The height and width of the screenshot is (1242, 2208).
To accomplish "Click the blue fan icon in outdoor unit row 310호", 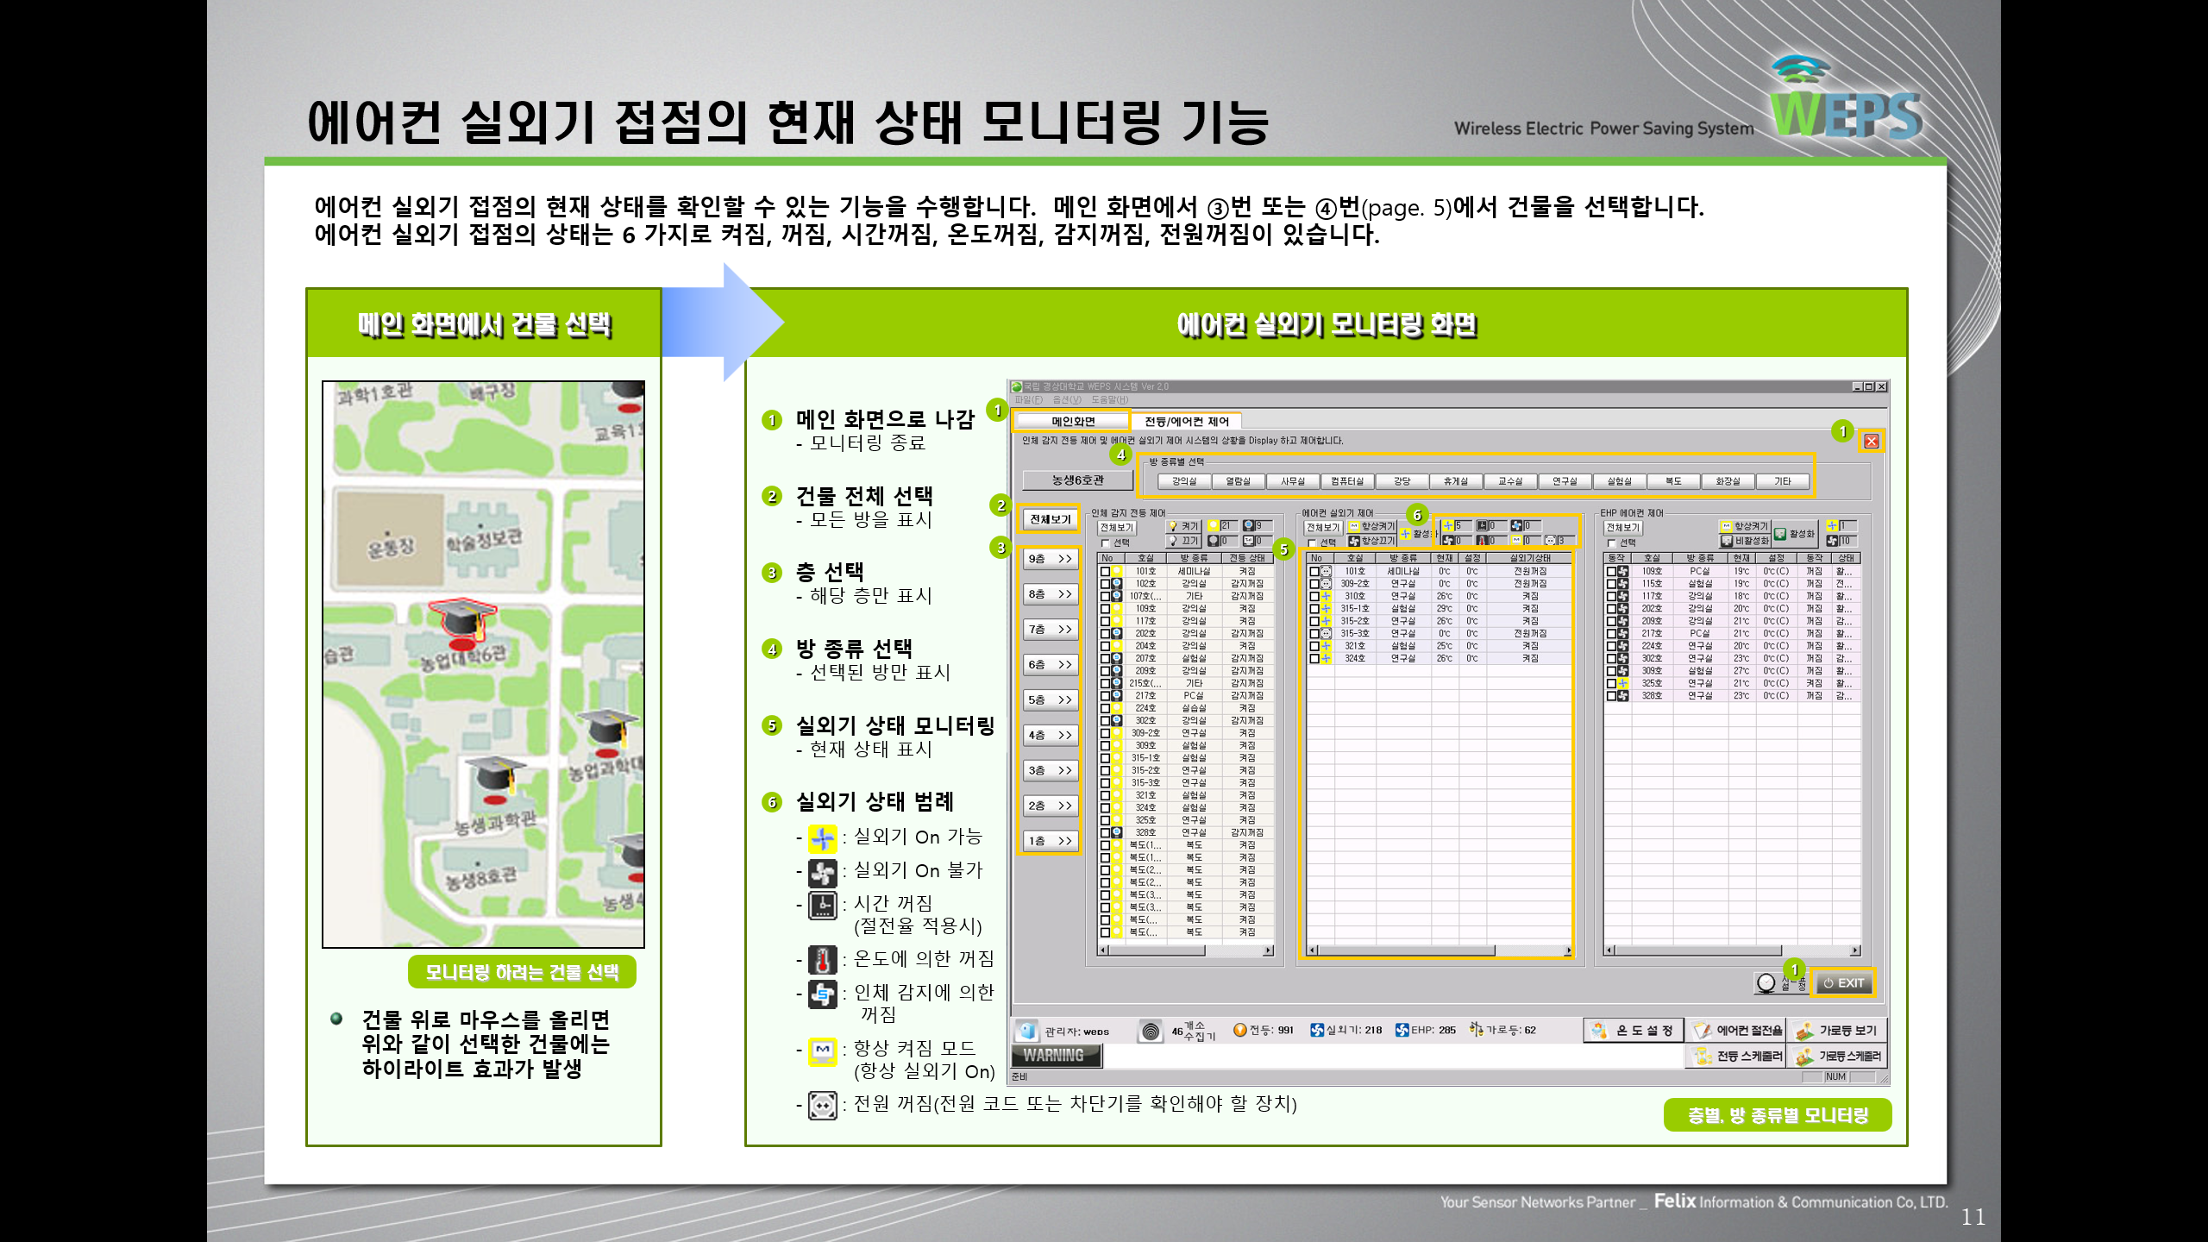I will pos(1326,596).
